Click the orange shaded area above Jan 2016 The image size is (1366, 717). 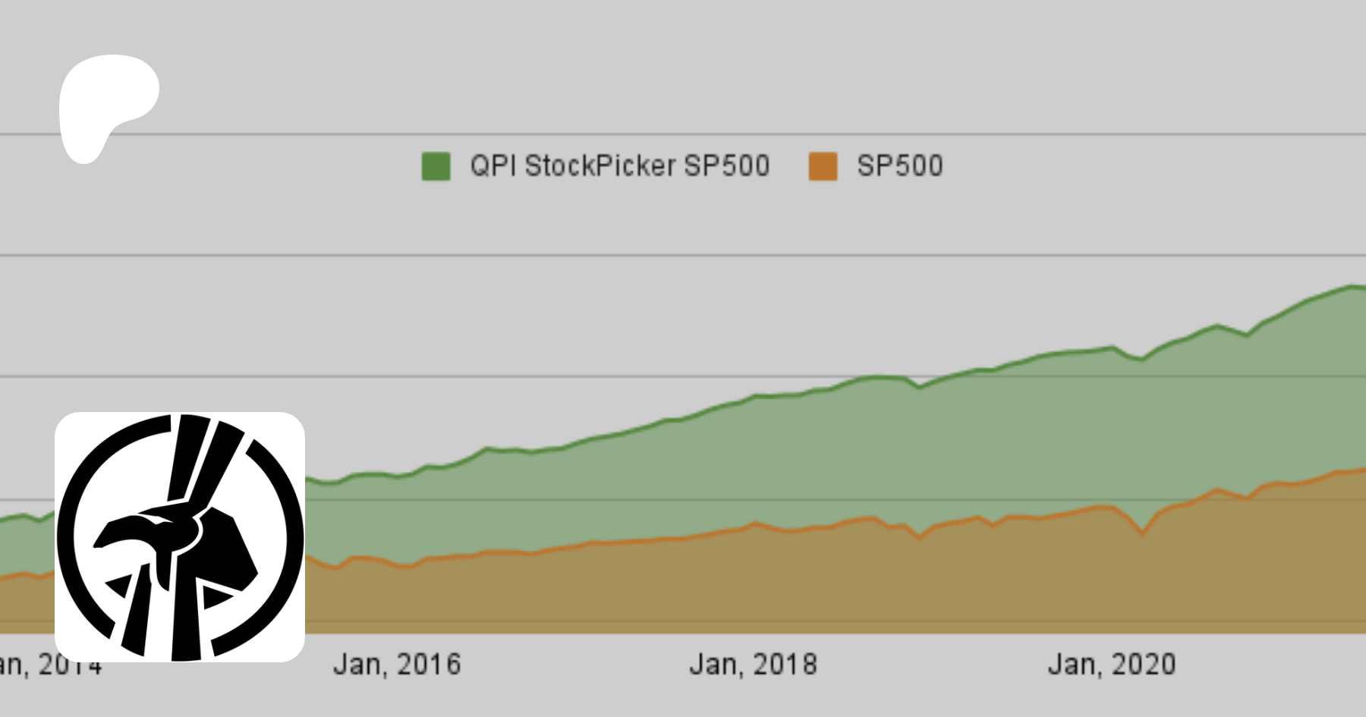tap(397, 599)
